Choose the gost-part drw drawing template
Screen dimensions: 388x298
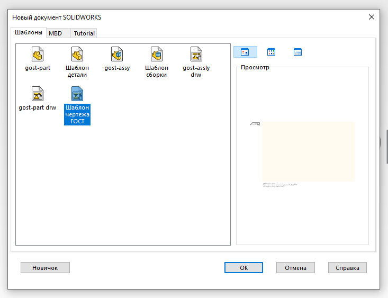[38, 94]
